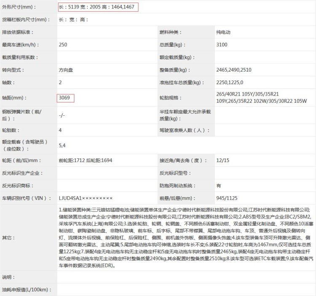Click the 说明 label
This screenshot has width=316, height=296.
[x=8, y=277]
